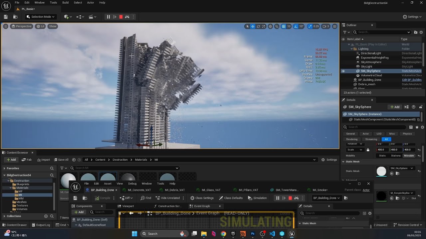Toggle grid snapping in the viewport

point(284,27)
